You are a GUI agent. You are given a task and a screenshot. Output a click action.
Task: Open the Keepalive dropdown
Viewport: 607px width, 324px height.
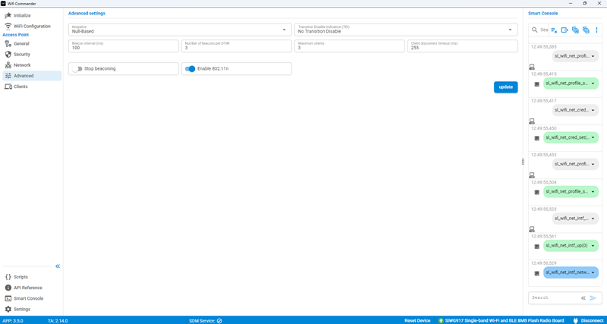pos(180,30)
